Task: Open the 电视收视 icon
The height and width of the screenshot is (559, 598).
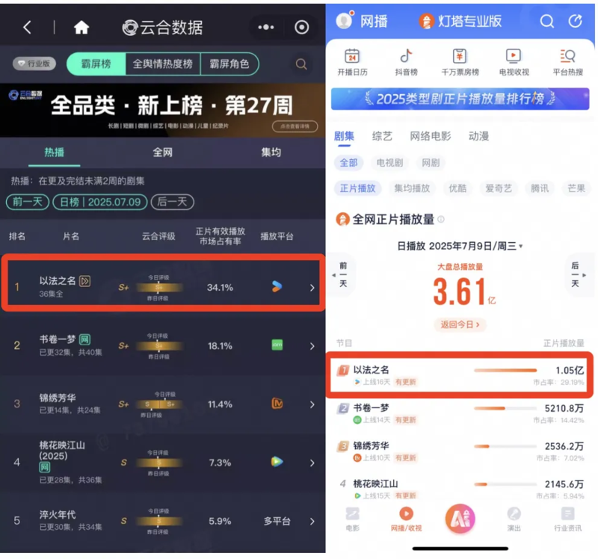Action: click(x=514, y=63)
